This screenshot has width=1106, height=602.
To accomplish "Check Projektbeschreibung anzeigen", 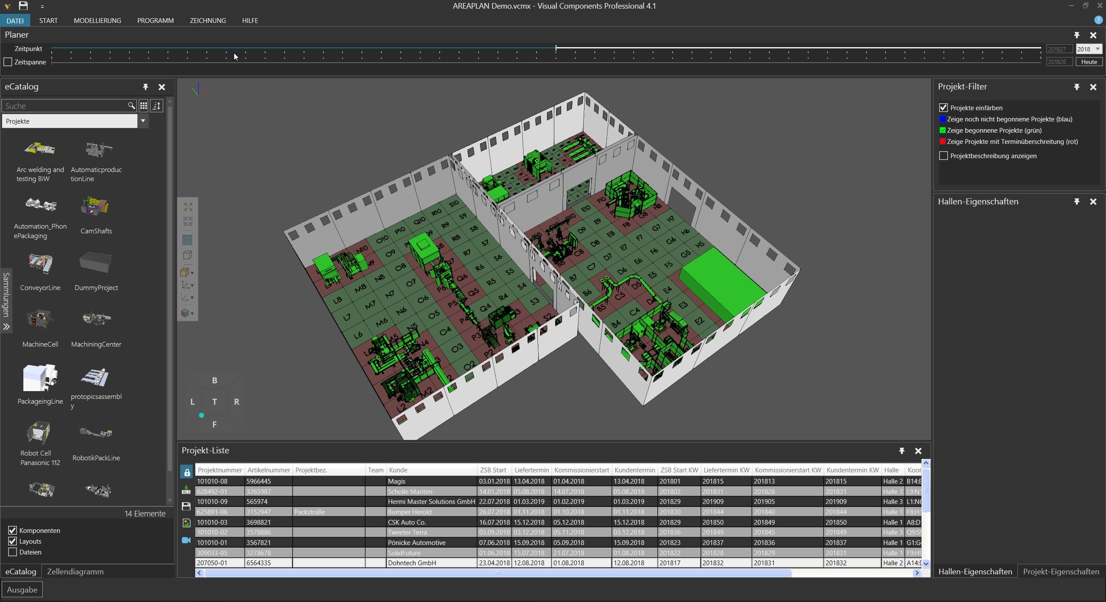I will tap(944, 156).
